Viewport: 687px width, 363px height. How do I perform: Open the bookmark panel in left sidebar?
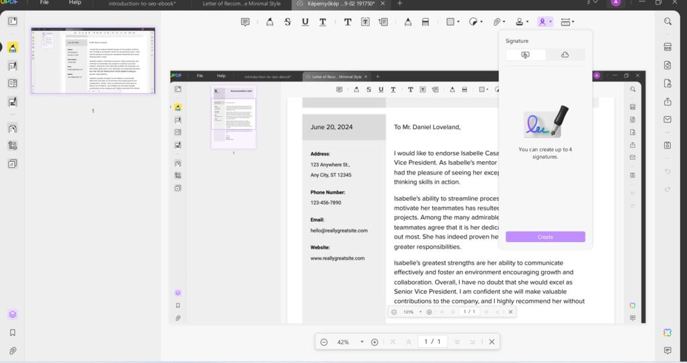(x=12, y=333)
